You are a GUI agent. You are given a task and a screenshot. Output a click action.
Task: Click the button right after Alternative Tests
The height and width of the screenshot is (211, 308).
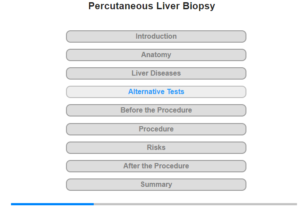click(x=156, y=110)
